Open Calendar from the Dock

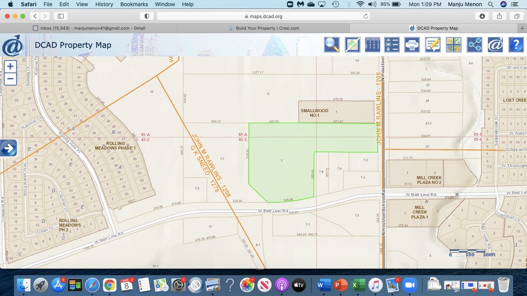click(126, 285)
